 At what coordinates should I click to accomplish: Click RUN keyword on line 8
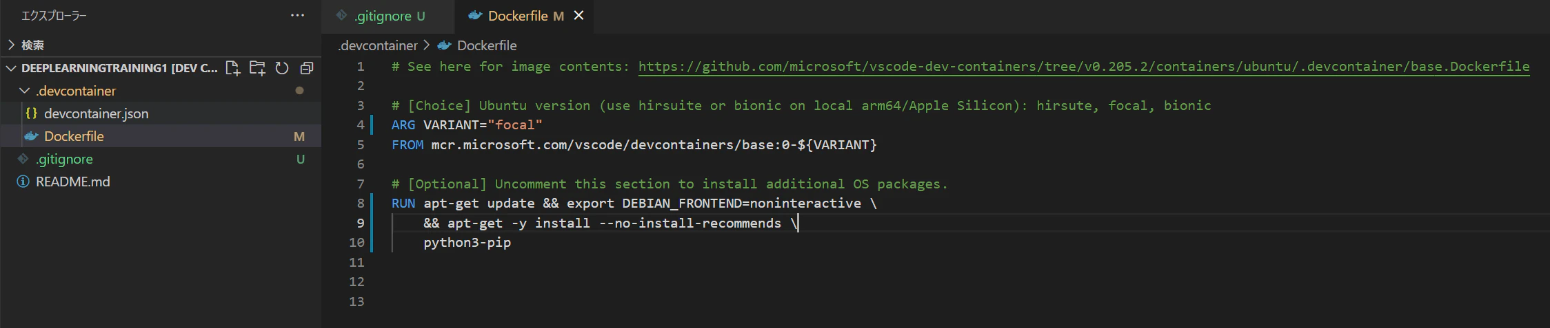(403, 204)
